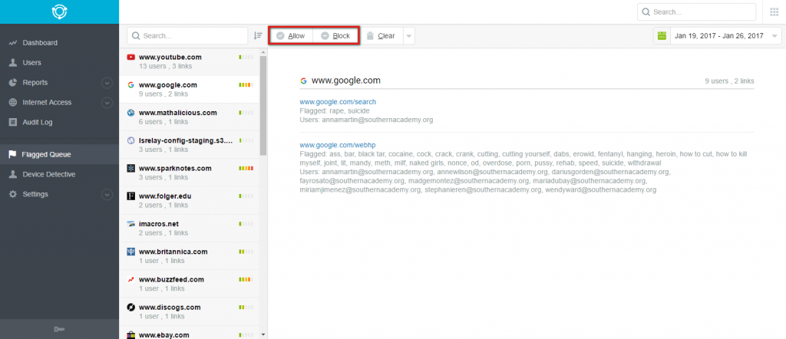Click the imacros.net favicon
The height and width of the screenshot is (339, 786).
pyautogui.click(x=130, y=224)
